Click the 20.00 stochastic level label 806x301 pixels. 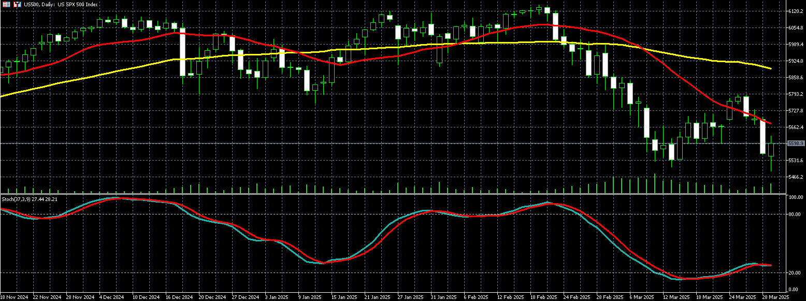(795, 273)
